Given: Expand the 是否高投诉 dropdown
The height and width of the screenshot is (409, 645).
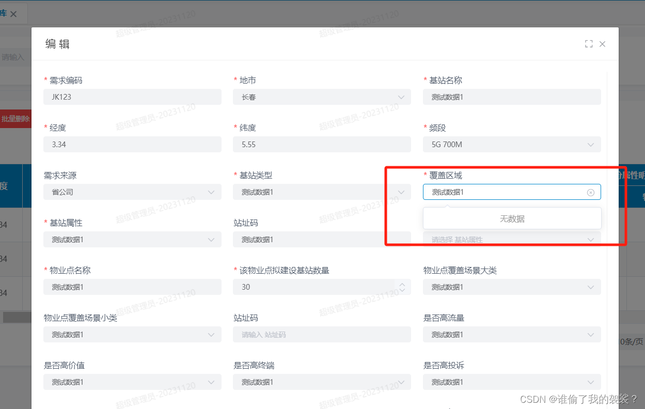Looking at the screenshot, I should tap(512, 382).
